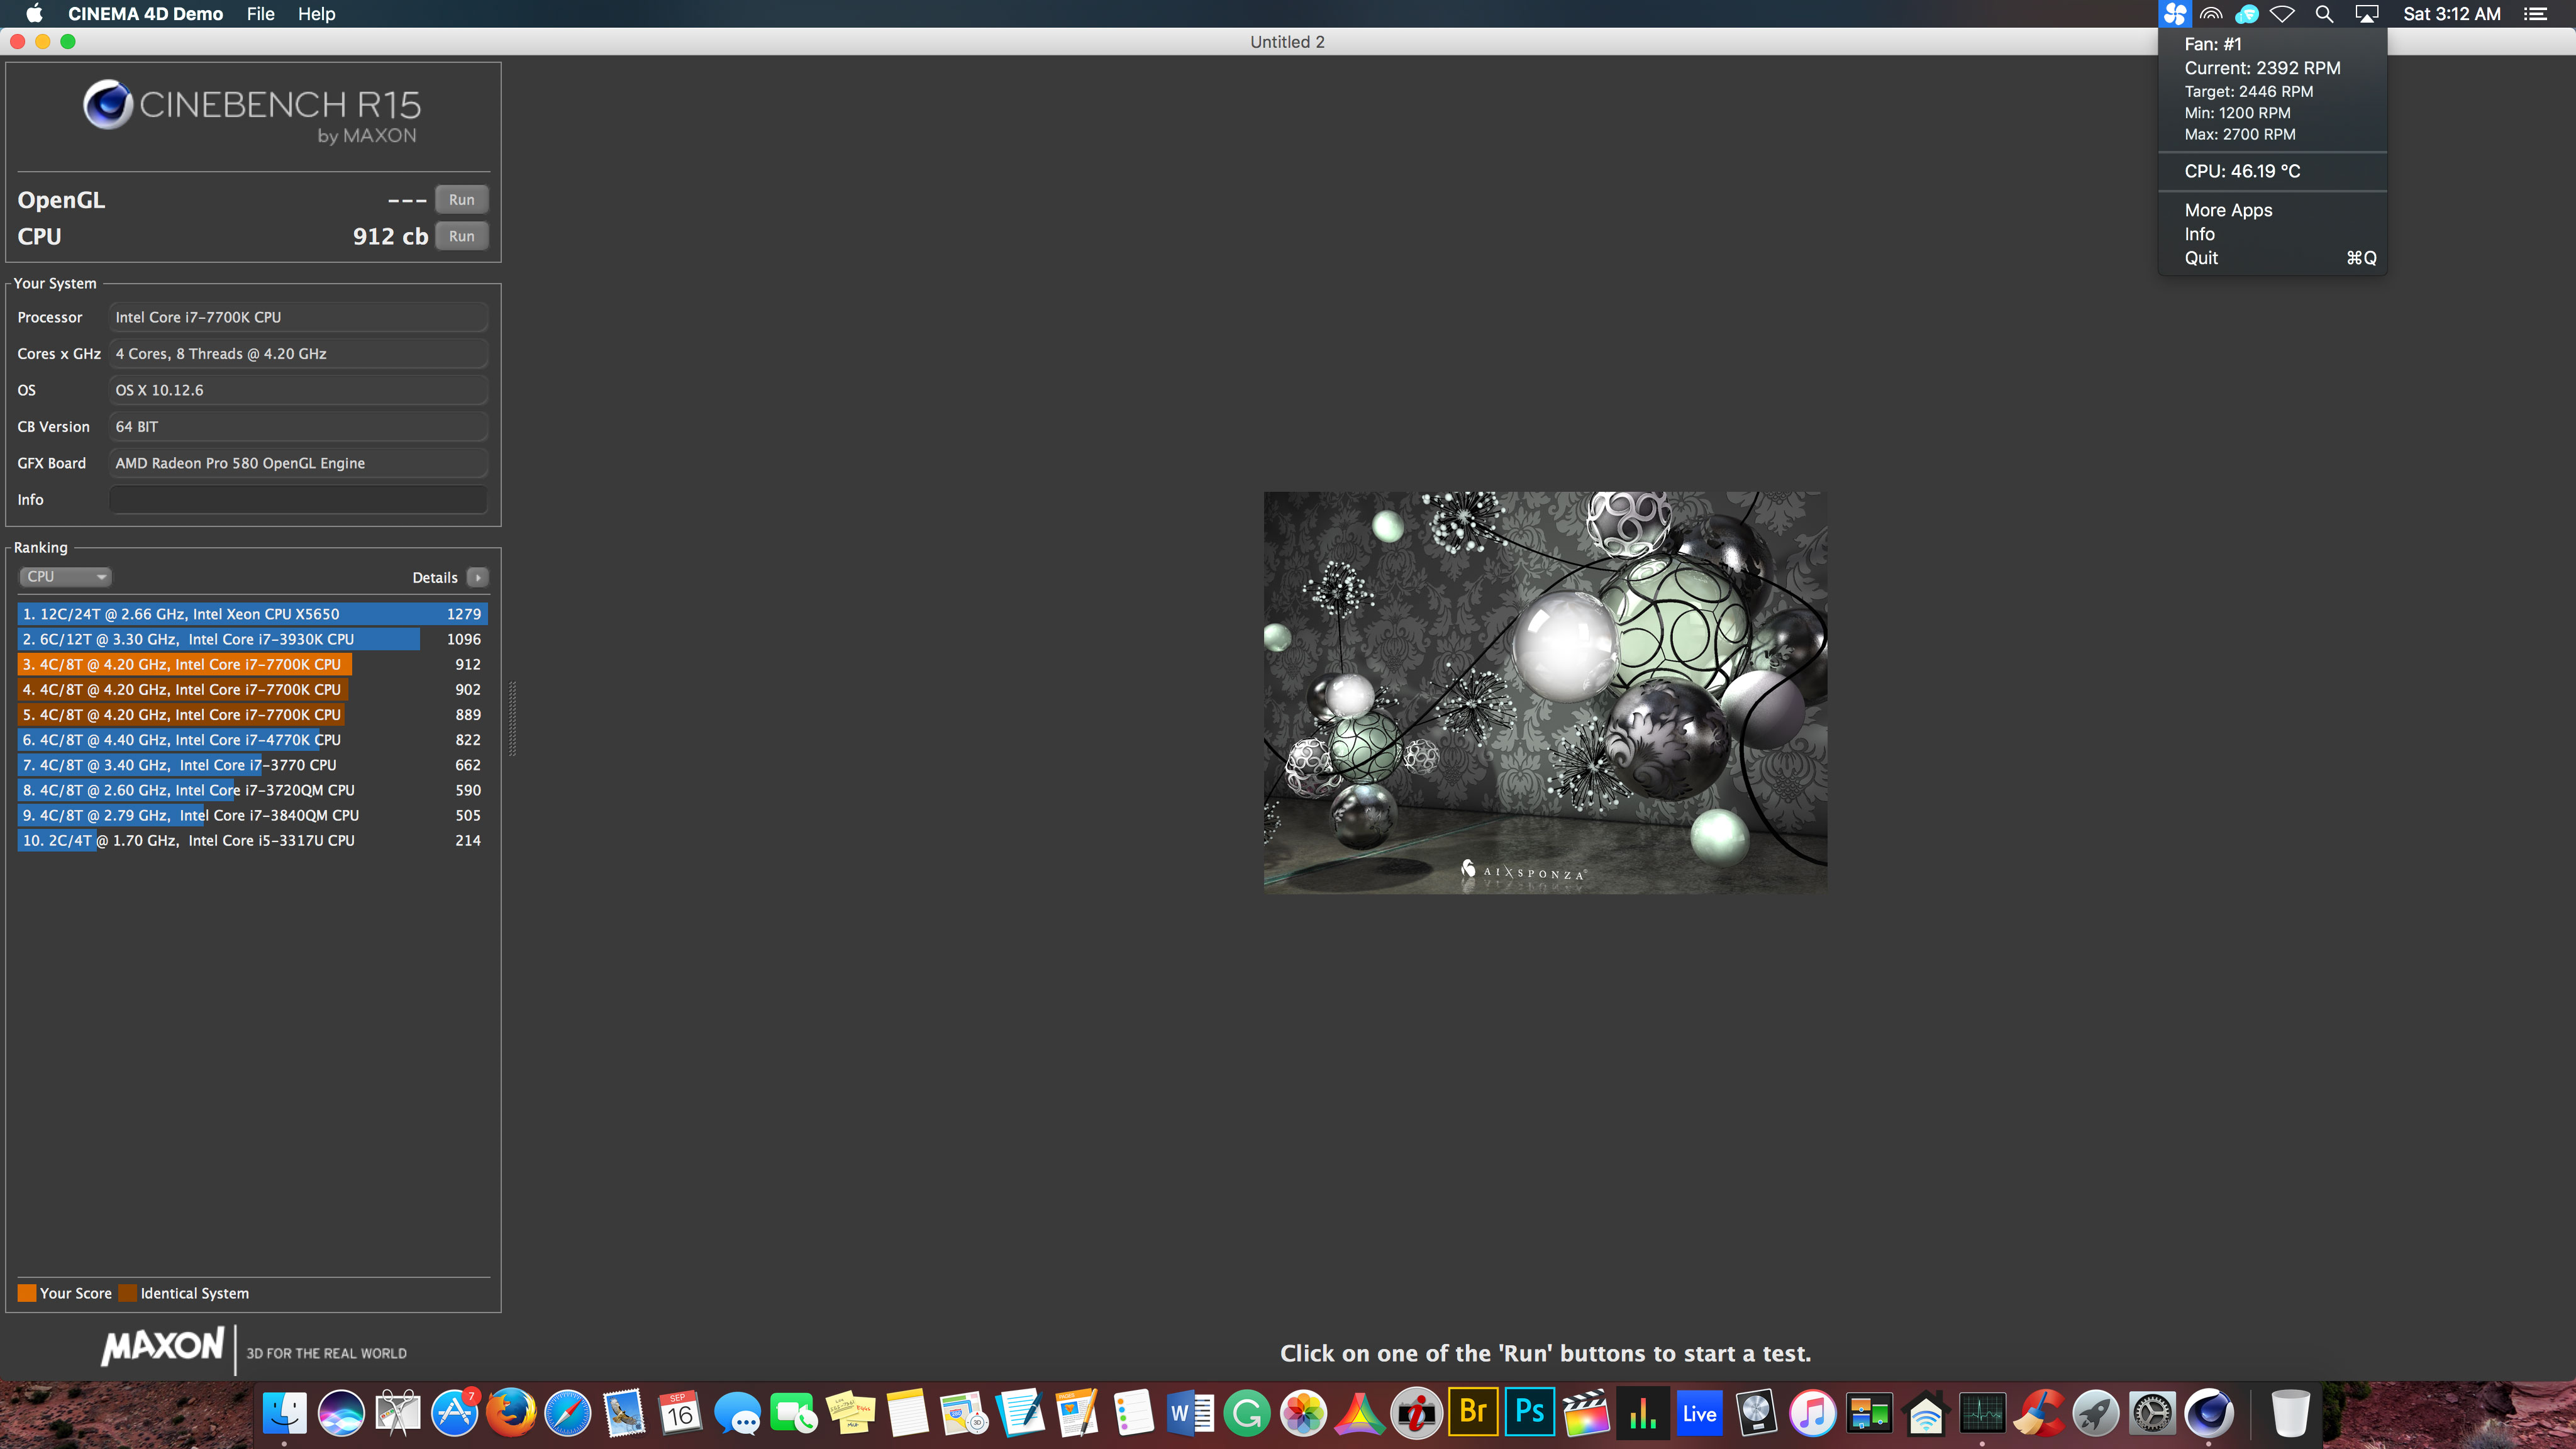The width and height of the screenshot is (2576, 1449).
Task: Select your score row 912
Action: click(x=252, y=664)
